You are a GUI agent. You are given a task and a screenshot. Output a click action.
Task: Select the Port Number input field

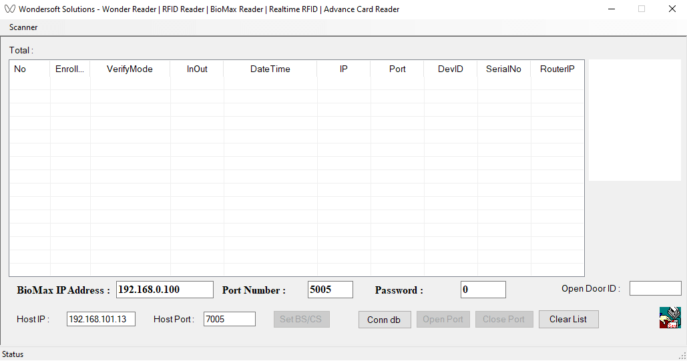pyautogui.click(x=330, y=290)
